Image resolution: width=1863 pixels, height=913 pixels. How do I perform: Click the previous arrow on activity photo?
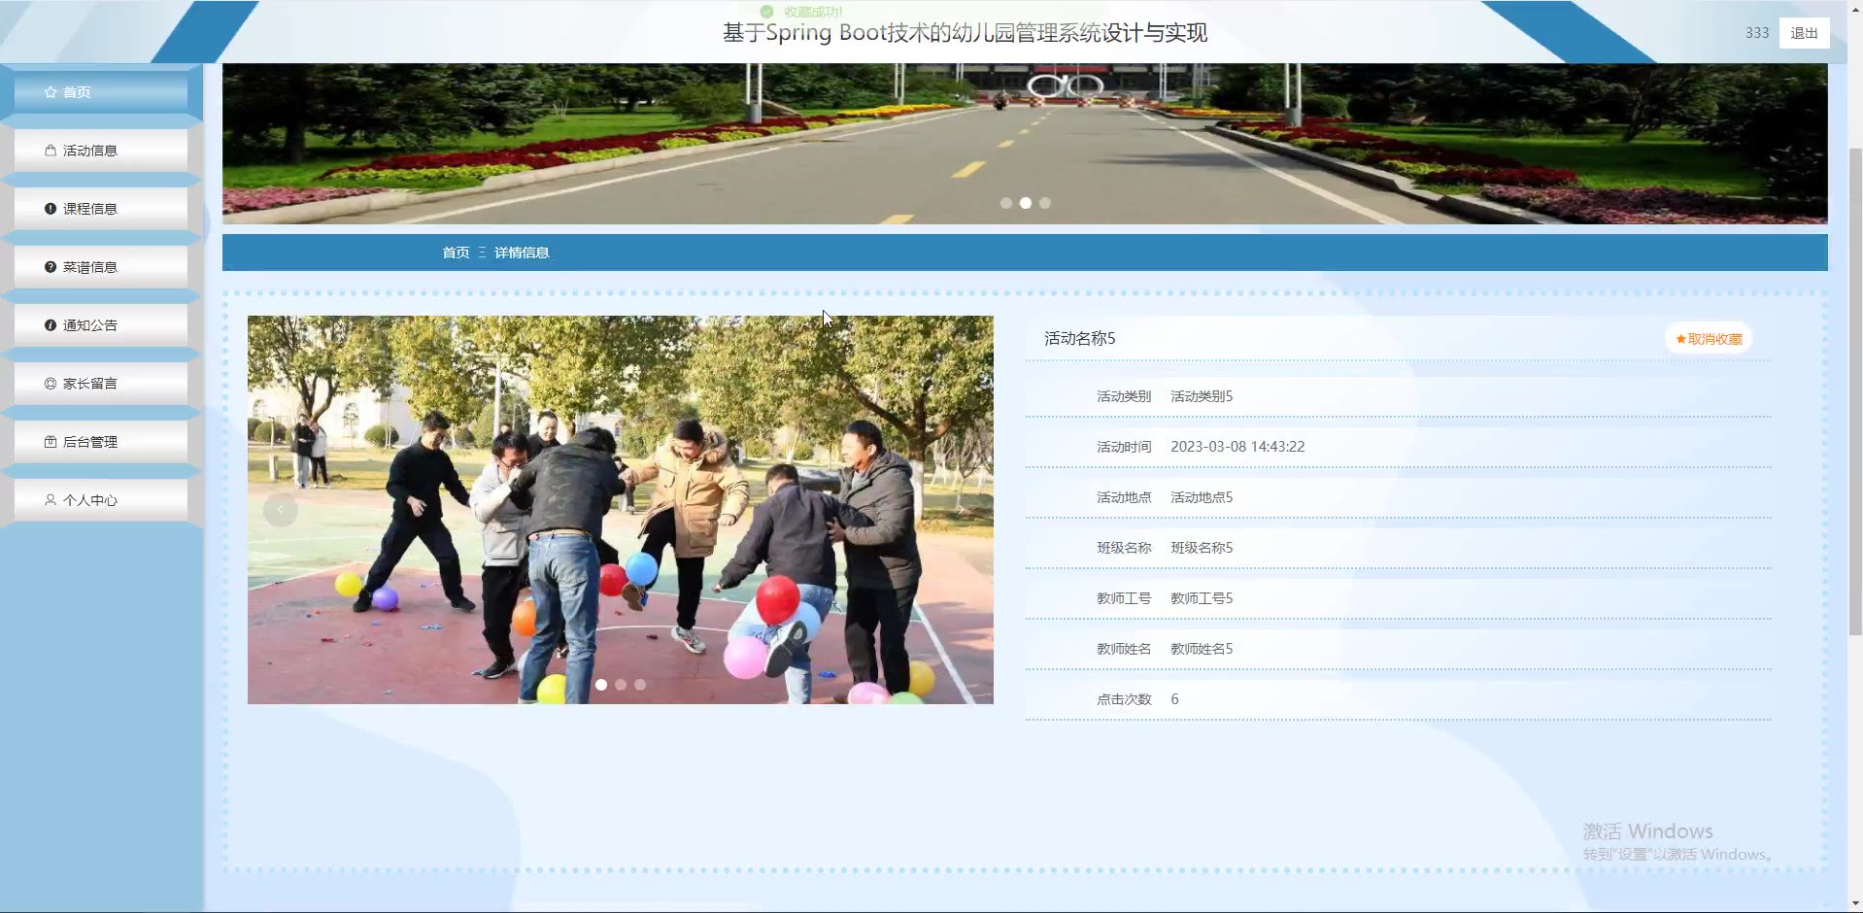(x=281, y=510)
